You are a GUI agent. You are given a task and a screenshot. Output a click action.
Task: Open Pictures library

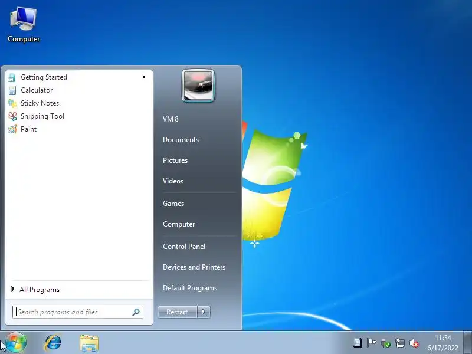(x=175, y=160)
